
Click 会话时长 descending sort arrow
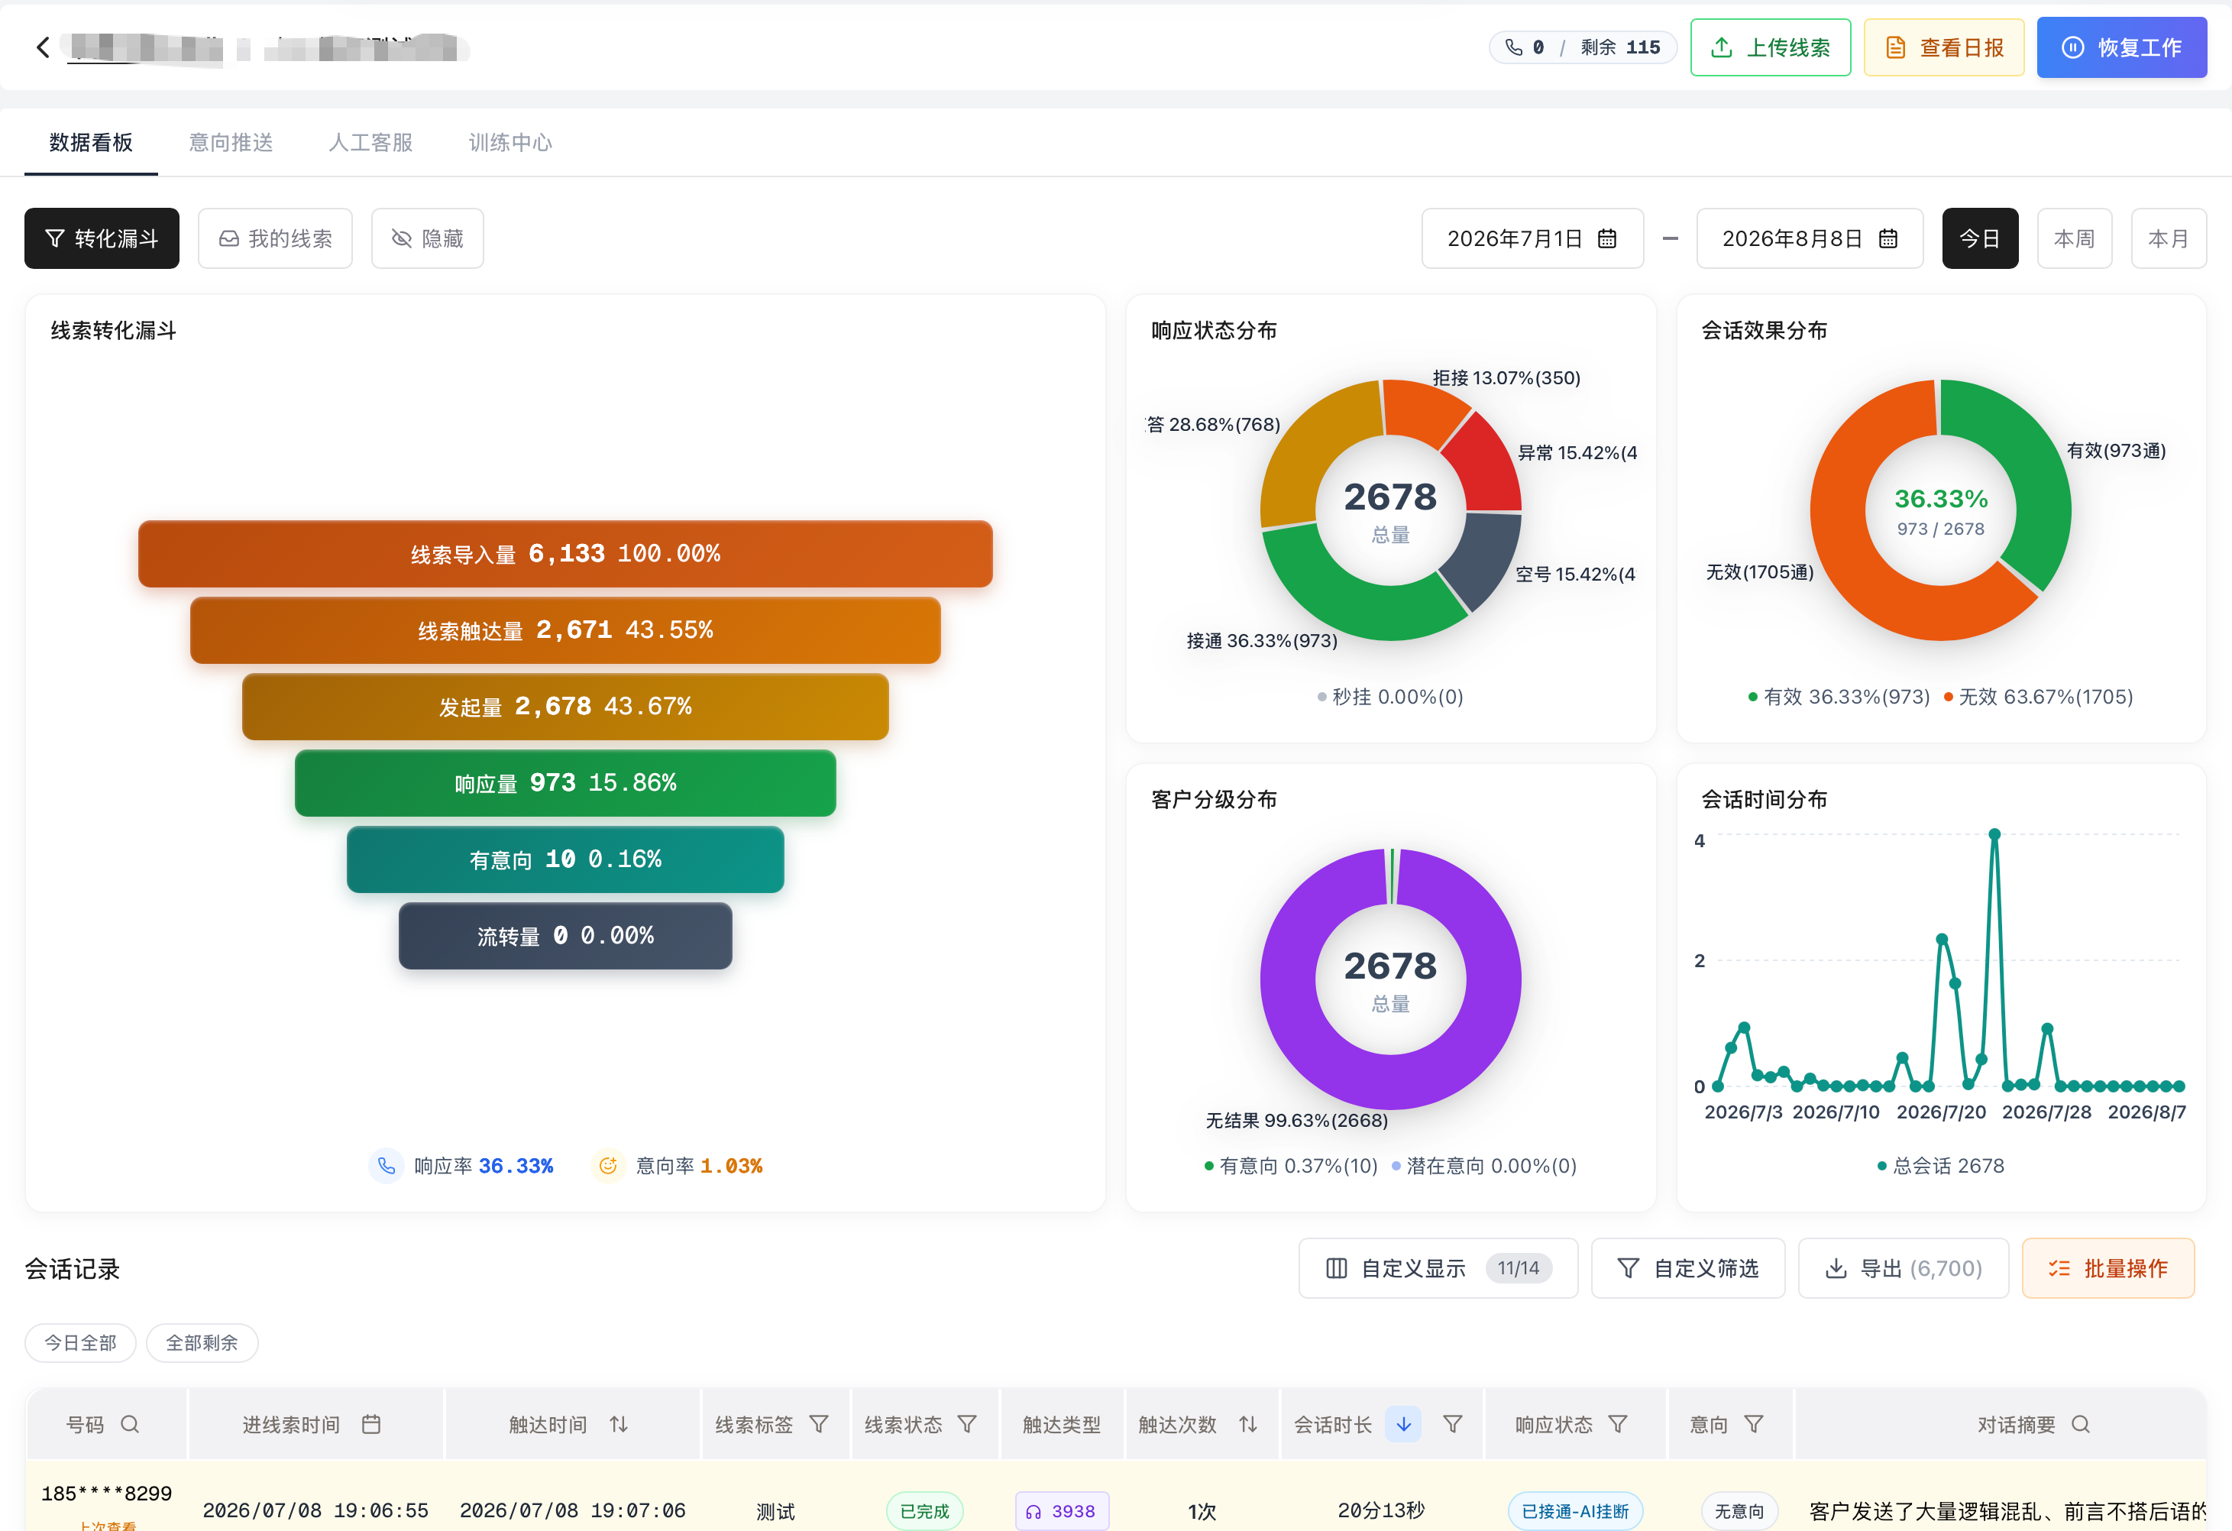pos(1403,1423)
